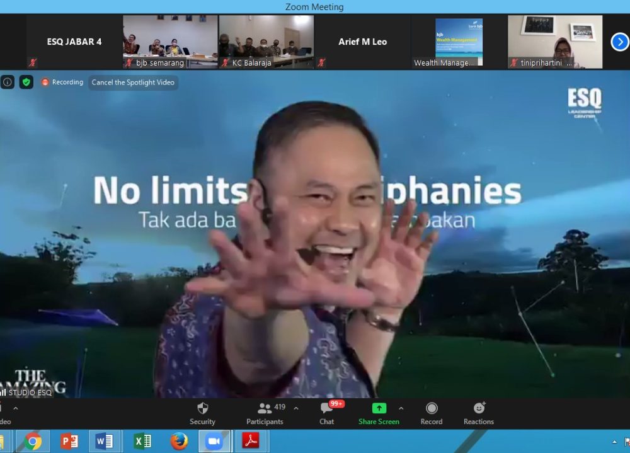Click the green encryption shield icon

26,82
